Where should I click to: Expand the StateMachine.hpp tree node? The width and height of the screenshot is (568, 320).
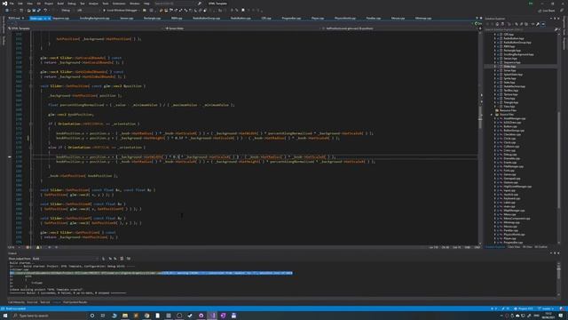[x=495, y=86]
